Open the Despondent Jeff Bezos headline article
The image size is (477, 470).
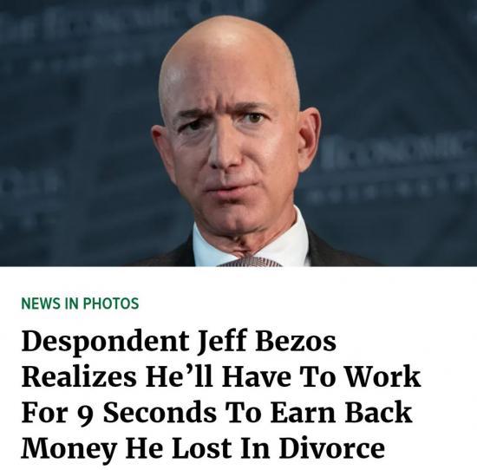pyautogui.click(x=221, y=395)
